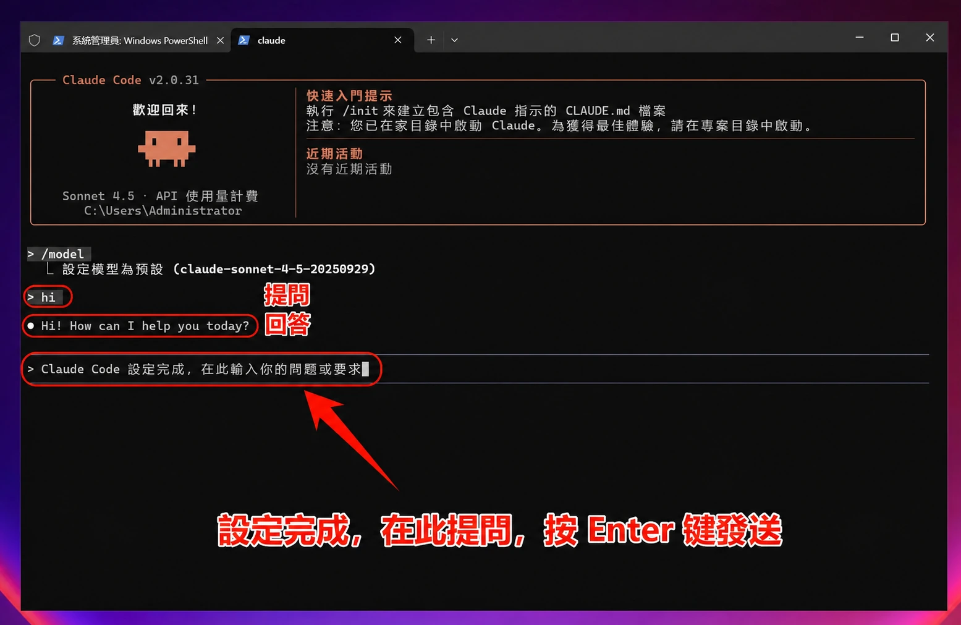Click the "/model" command line
Screen dimensions: 961x625
(x=59, y=254)
